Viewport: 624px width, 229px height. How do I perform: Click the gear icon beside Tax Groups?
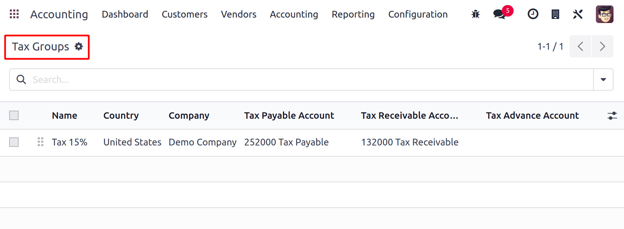click(x=79, y=46)
